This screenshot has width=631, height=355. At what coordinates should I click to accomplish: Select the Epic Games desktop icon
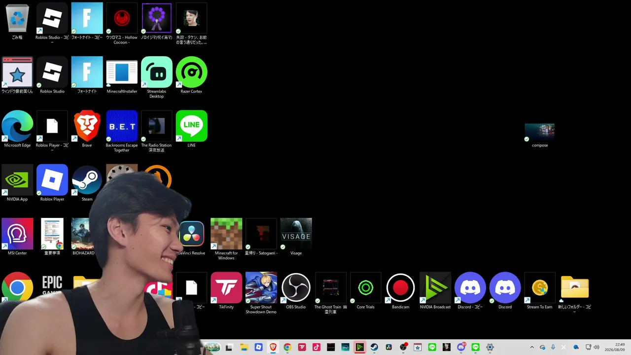click(52, 286)
